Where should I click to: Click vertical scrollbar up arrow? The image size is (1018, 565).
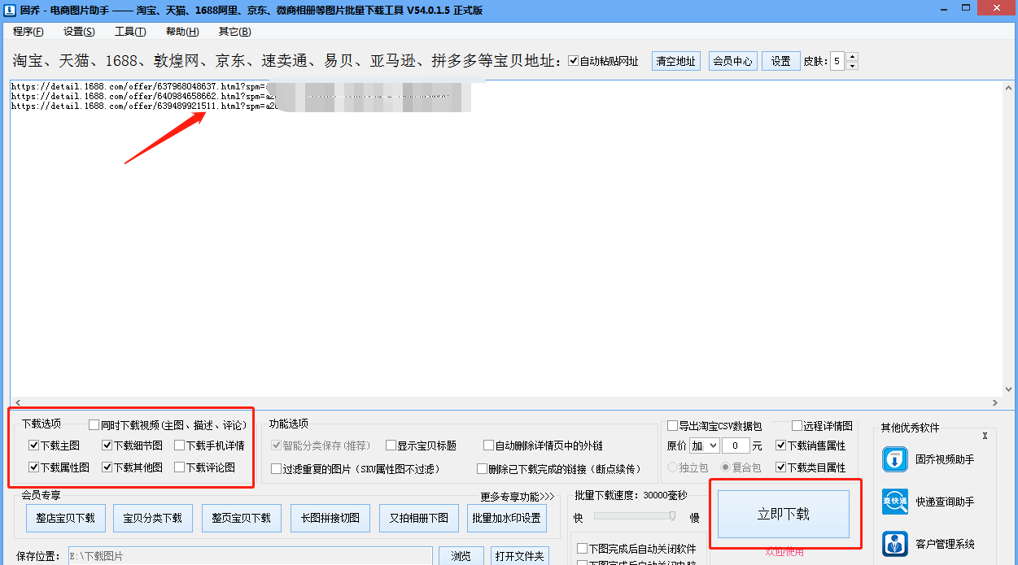click(1010, 87)
